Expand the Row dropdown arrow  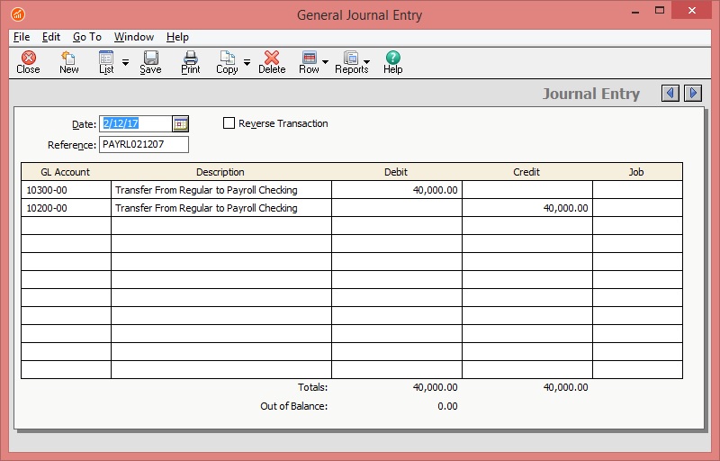coord(325,63)
